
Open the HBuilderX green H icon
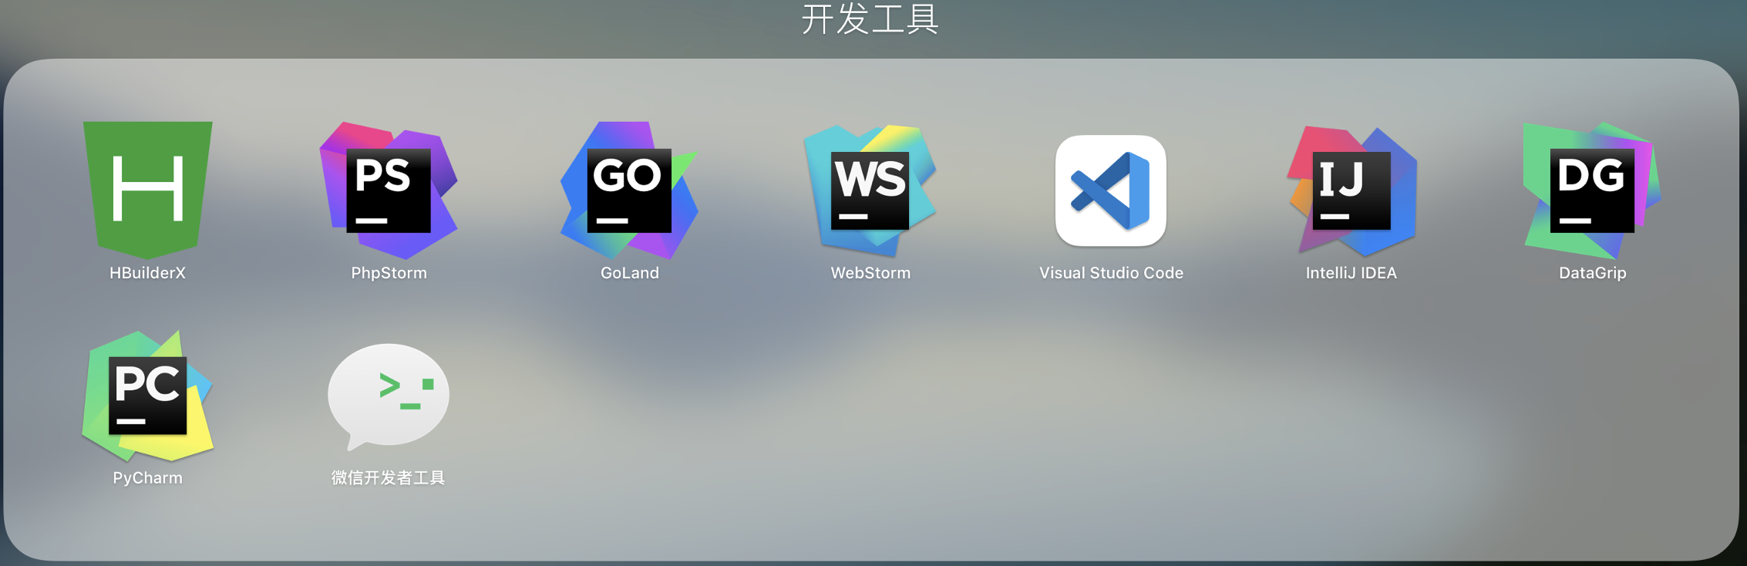[147, 189]
